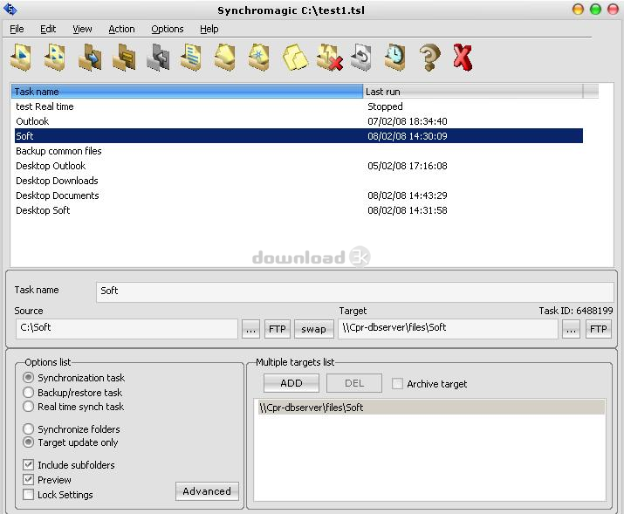Select the highlighted "Soft" task row

(x=298, y=135)
